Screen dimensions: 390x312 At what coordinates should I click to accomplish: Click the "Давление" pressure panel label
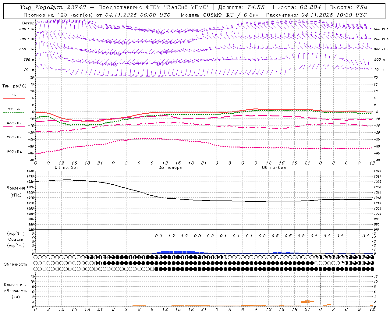tap(16, 188)
